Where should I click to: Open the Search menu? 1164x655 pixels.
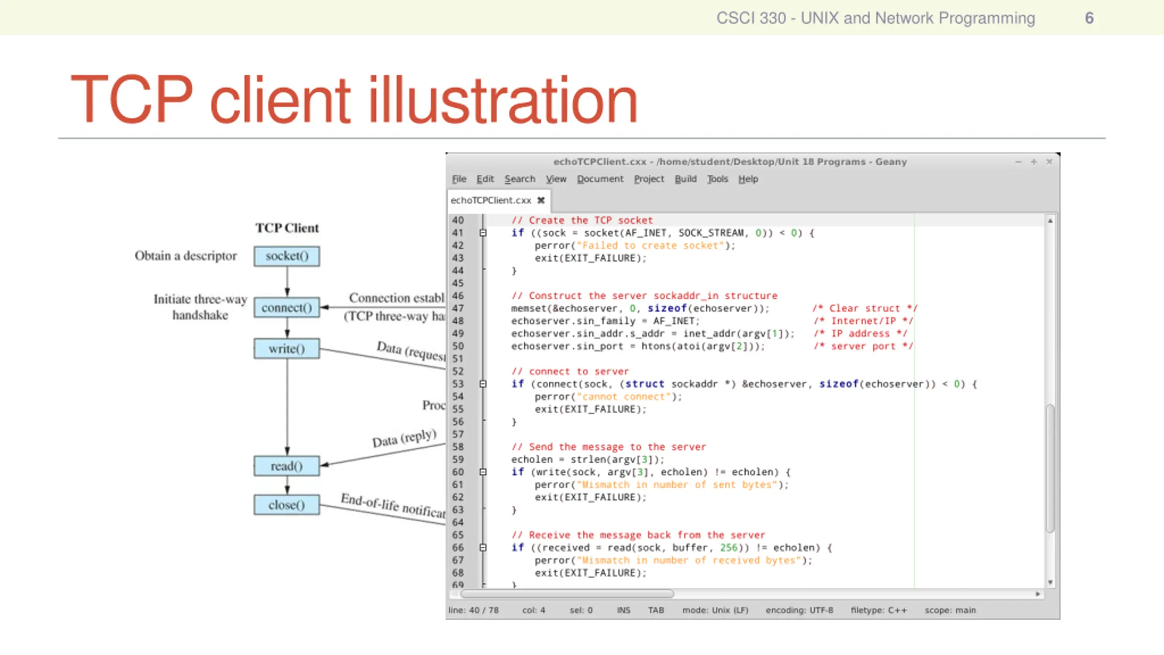520,179
